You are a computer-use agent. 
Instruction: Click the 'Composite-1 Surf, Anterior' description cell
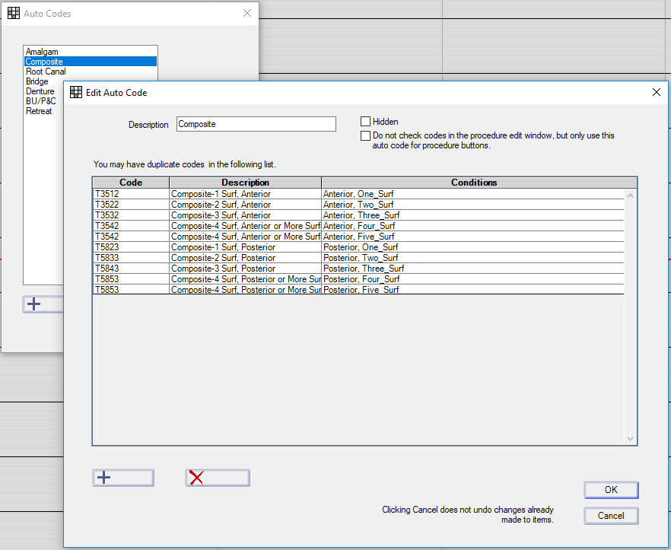tap(245, 194)
